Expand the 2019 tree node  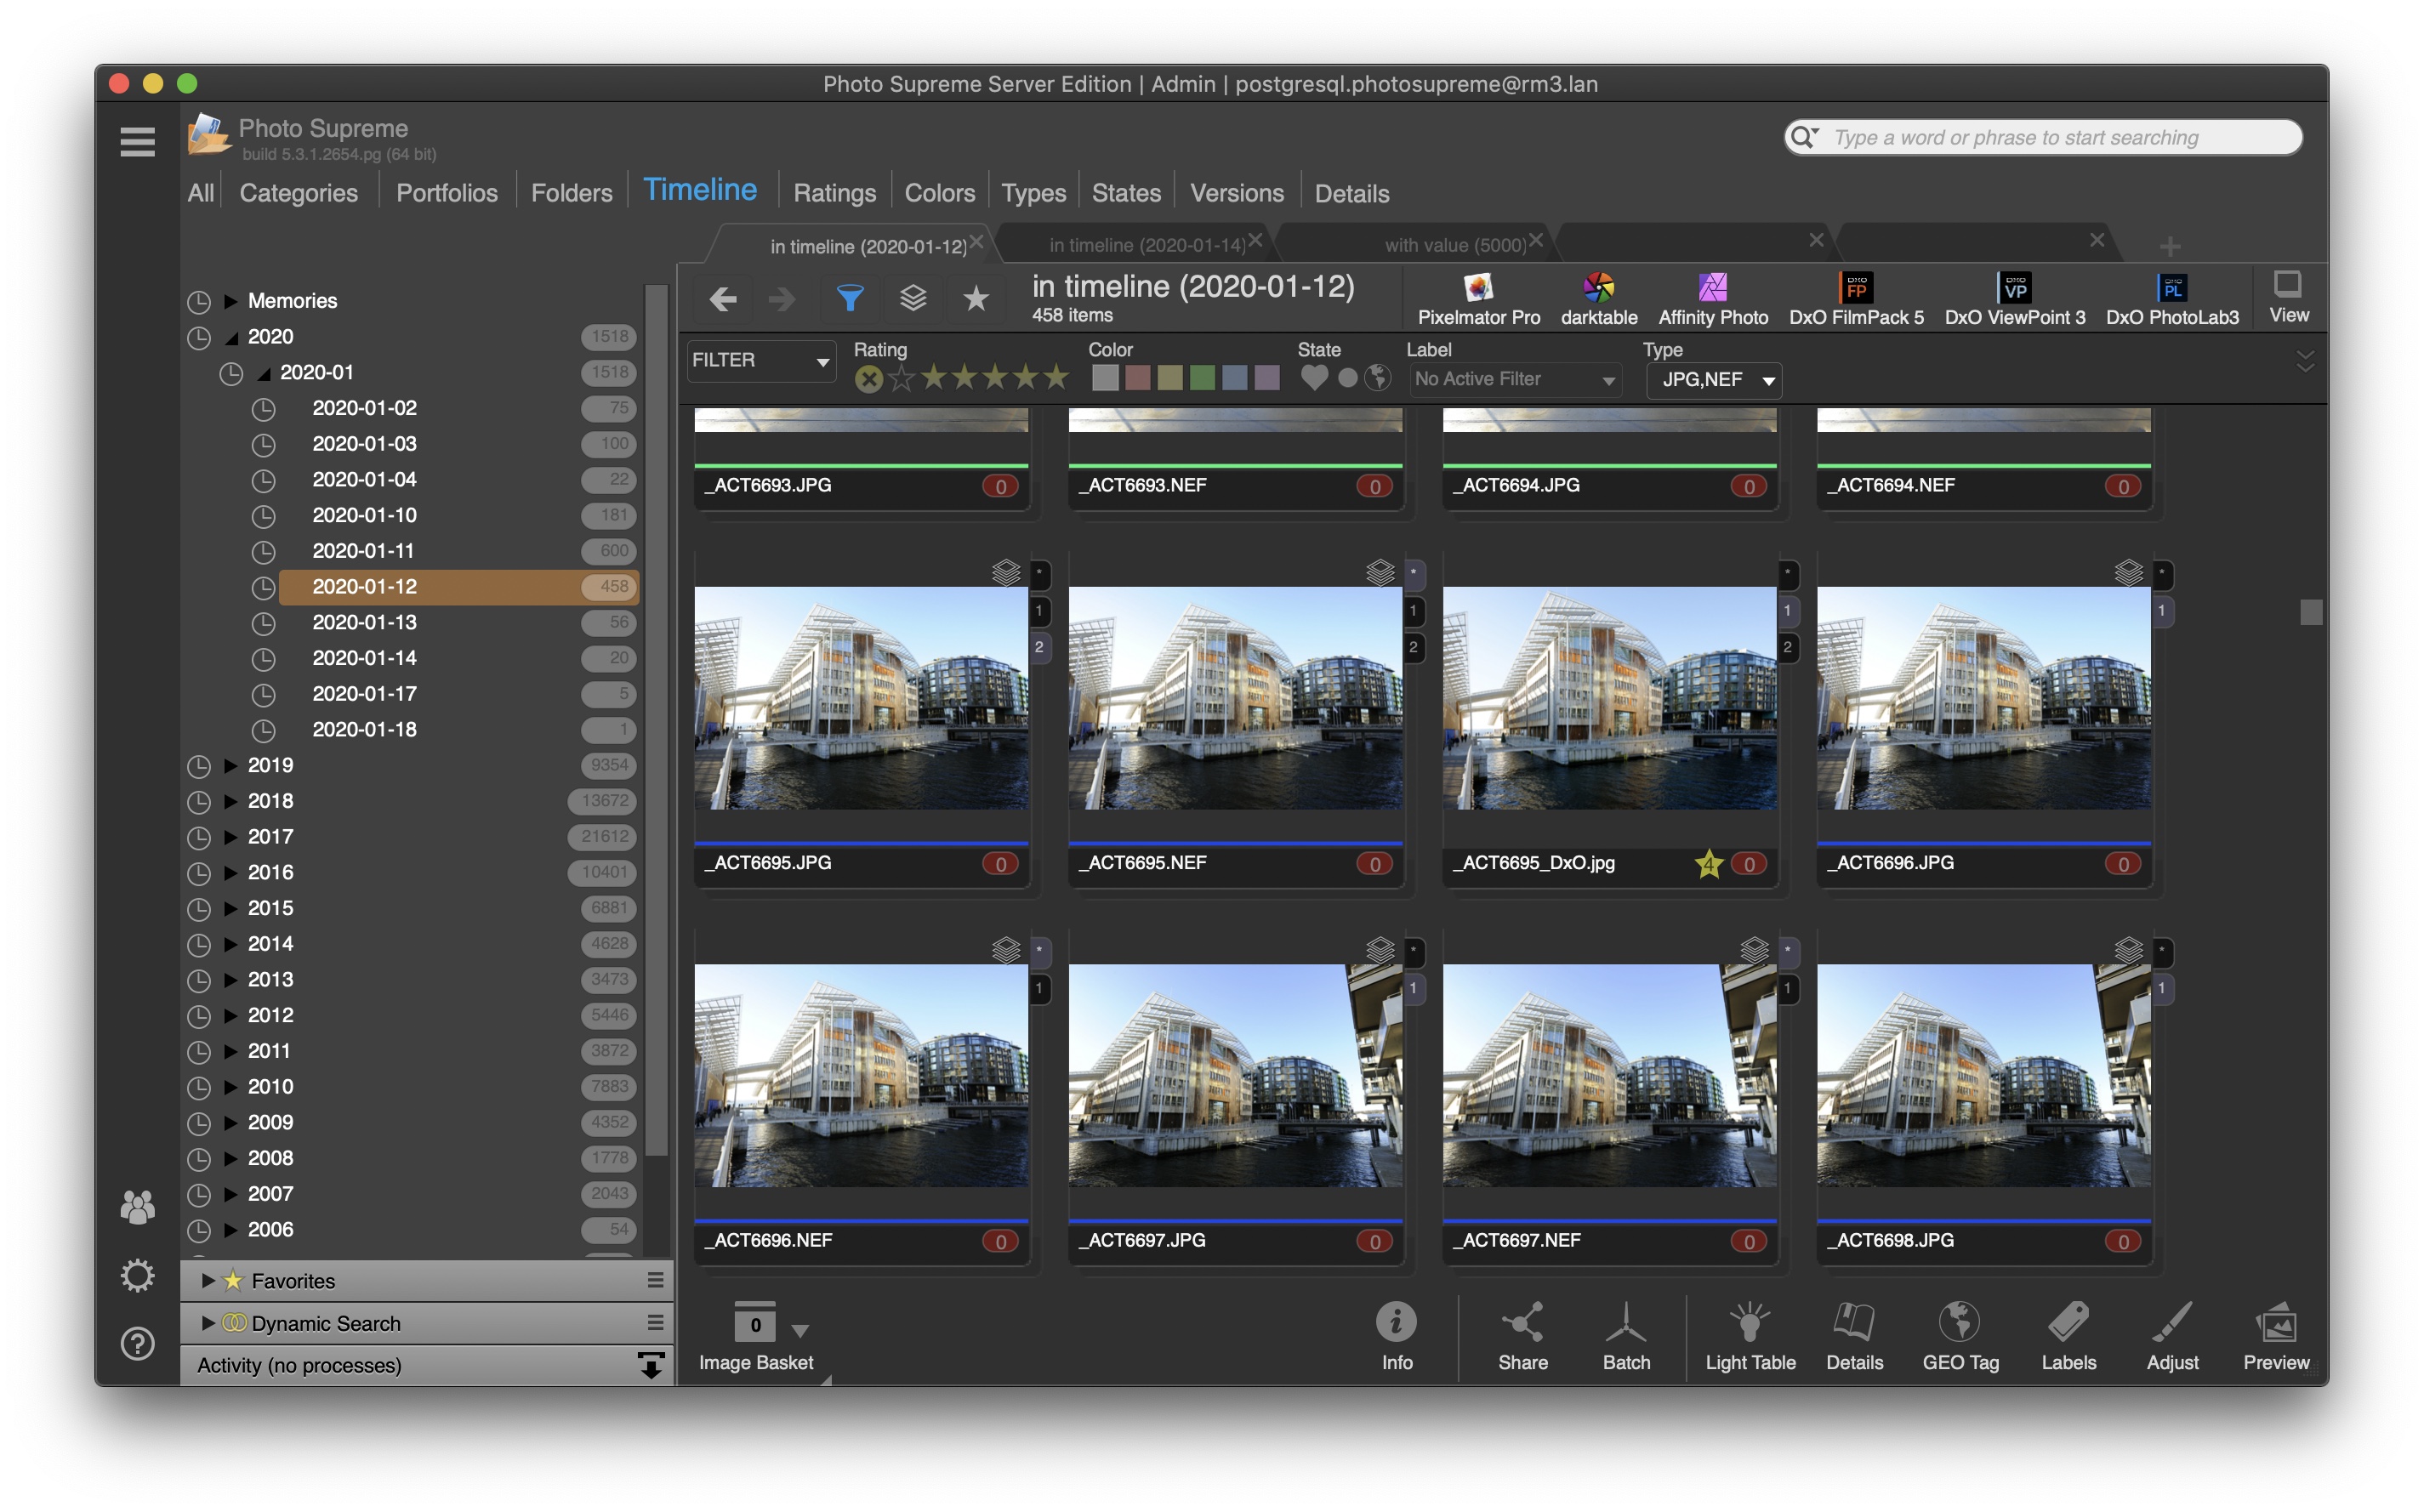tap(230, 766)
